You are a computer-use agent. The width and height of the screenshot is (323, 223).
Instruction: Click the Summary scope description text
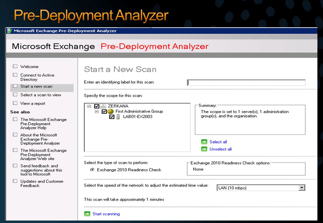click(x=245, y=114)
